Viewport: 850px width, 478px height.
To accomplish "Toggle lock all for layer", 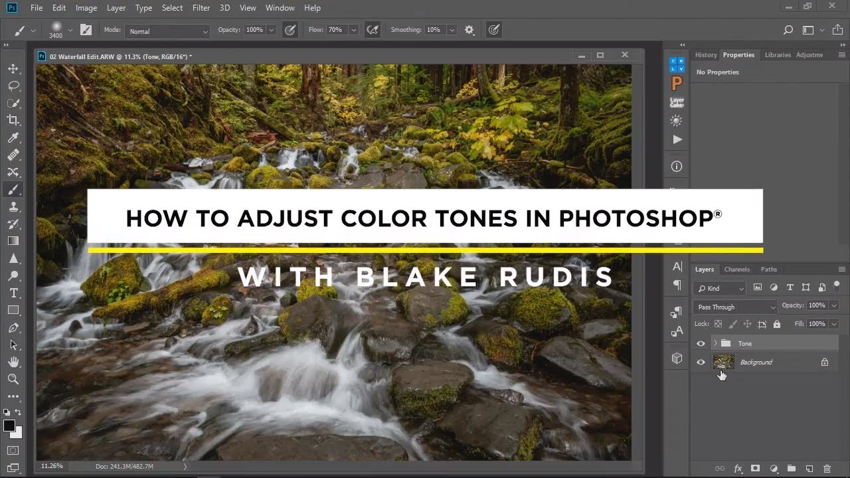I will [x=776, y=324].
